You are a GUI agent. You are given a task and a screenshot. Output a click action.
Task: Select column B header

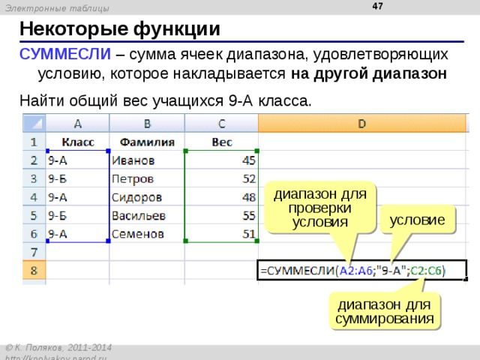(x=147, y=123)
